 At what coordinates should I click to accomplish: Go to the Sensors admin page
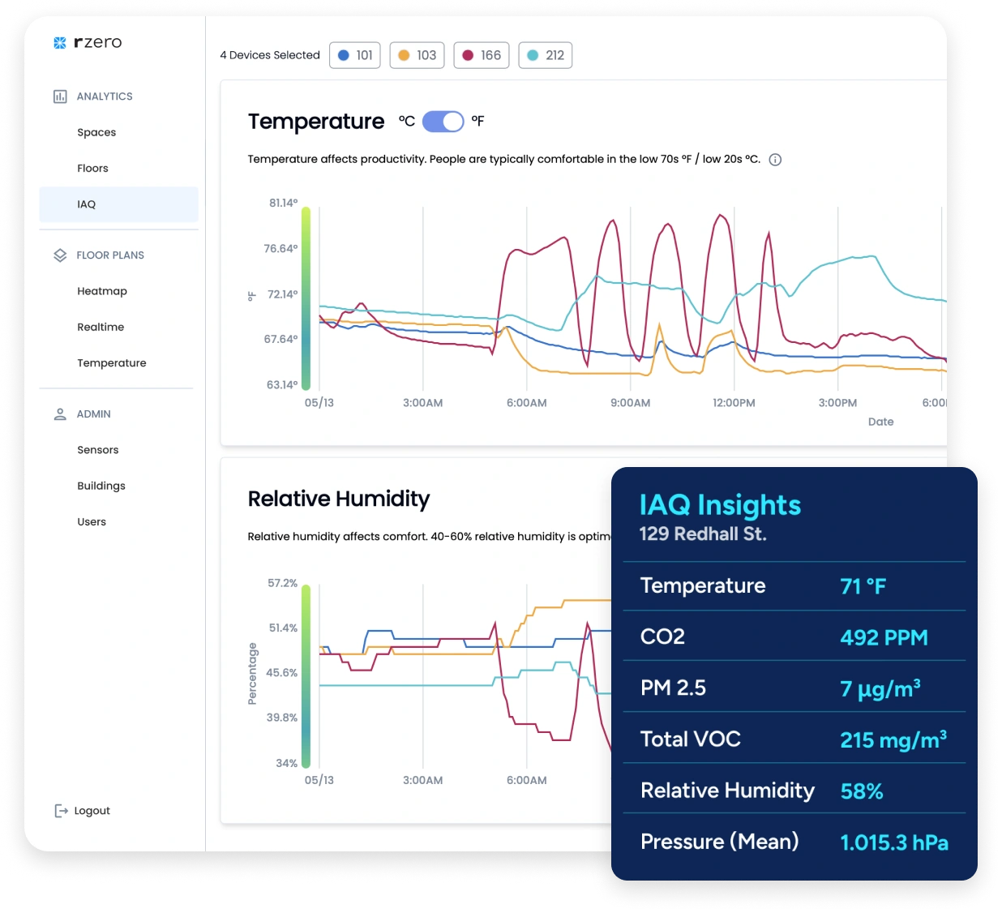98,450
